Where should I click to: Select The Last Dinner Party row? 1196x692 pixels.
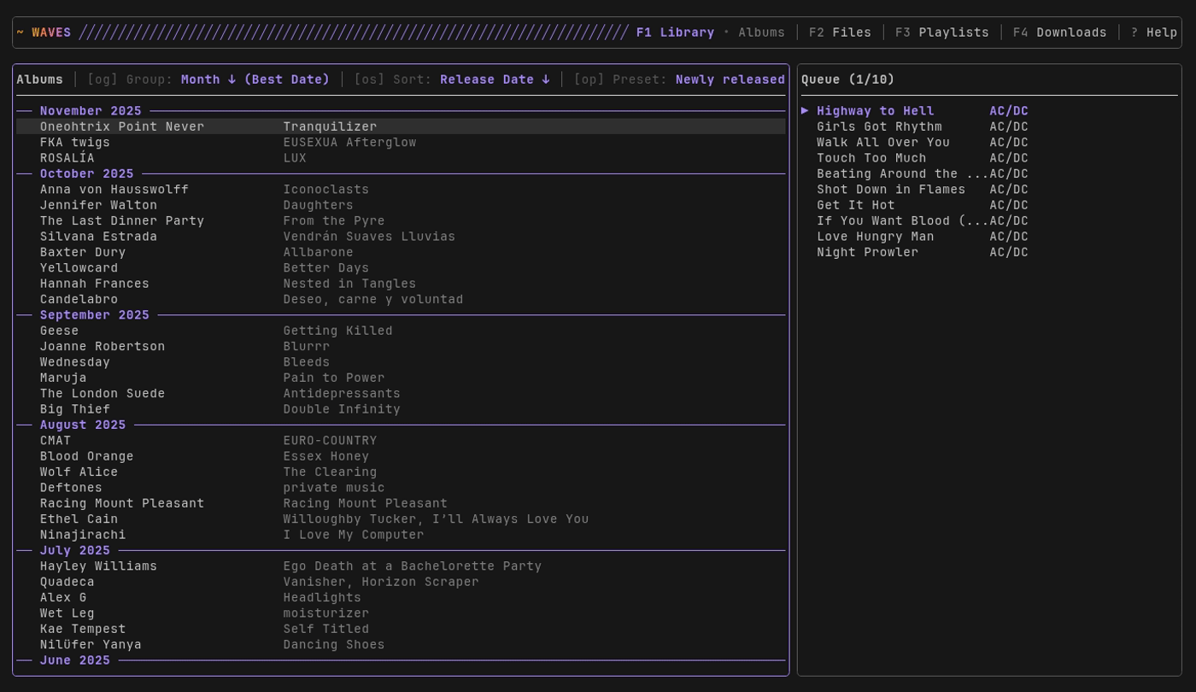tap(401, 221)
